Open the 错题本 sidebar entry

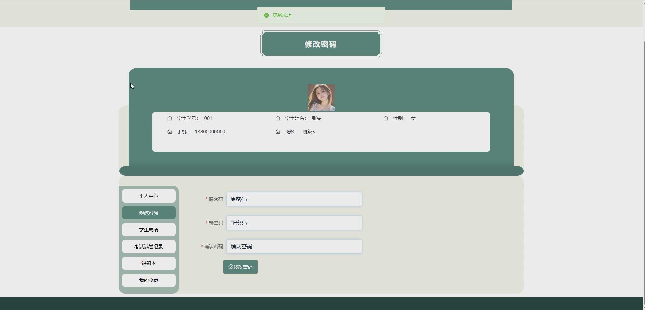point(149,263)
